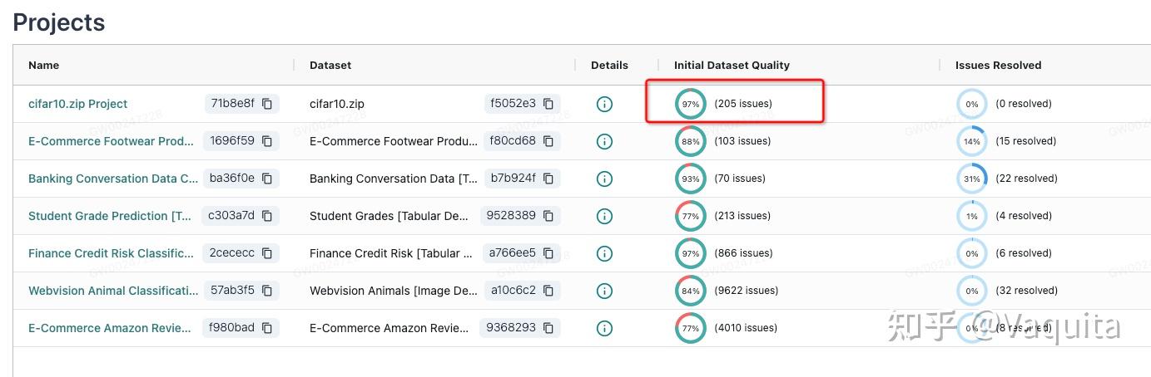Sort by Issues Resolved column header
Image resolution: width=1151 pixels, height=377 pixels.
(998, 65)
